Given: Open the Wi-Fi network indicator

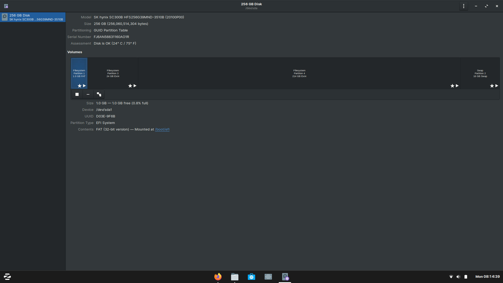Looking at the screenshot, I should [x=451, y=277].
